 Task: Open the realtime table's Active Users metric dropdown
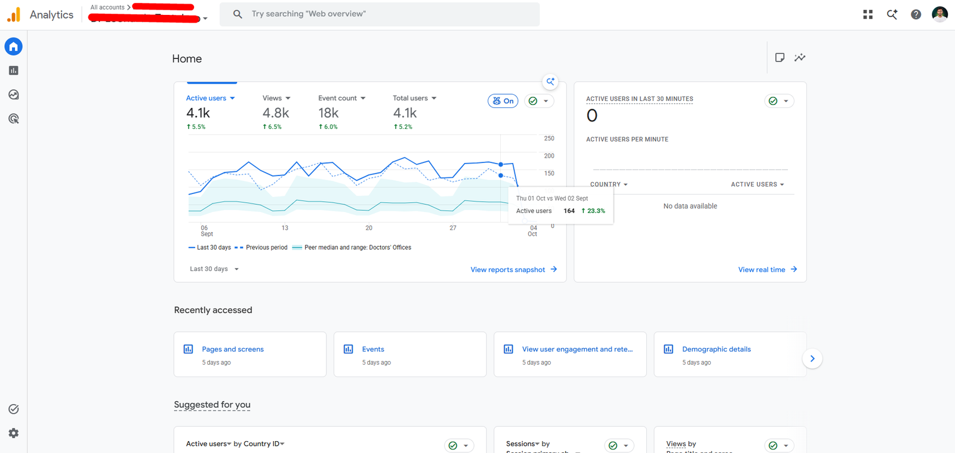tap(757, 184)
